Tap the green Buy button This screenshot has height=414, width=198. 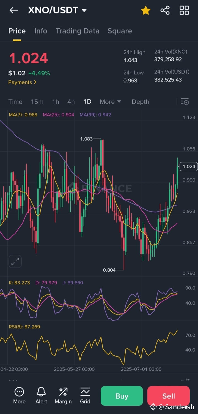(x=122, y=396)
